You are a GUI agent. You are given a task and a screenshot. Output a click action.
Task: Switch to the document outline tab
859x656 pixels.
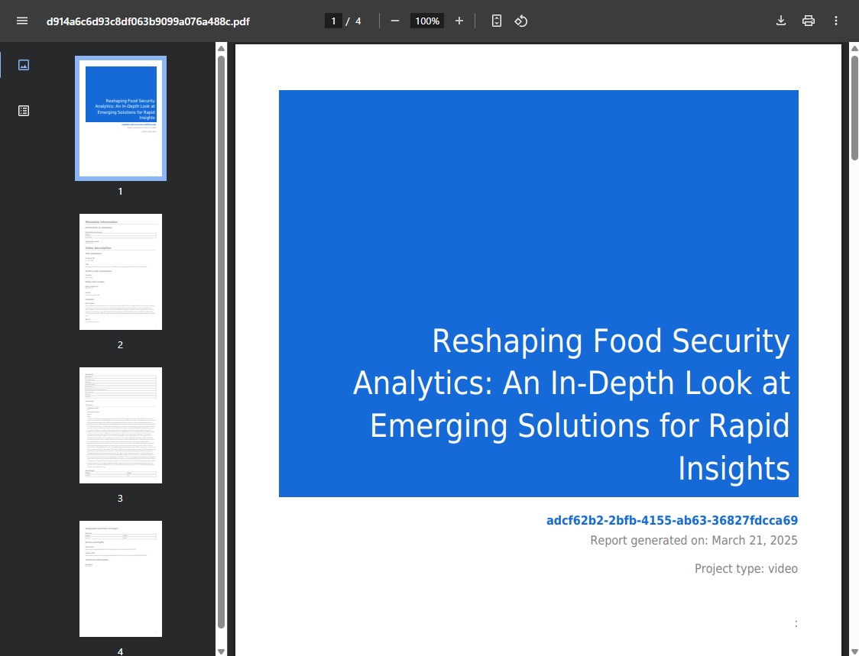tap(24, 111)
